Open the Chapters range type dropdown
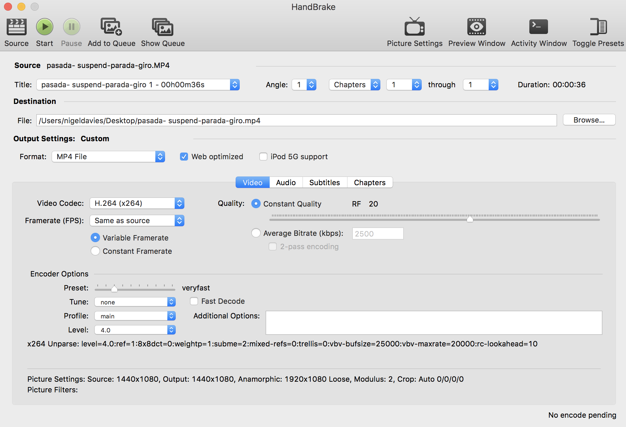Viewport: 626px width, 427px height. [355, 85]
